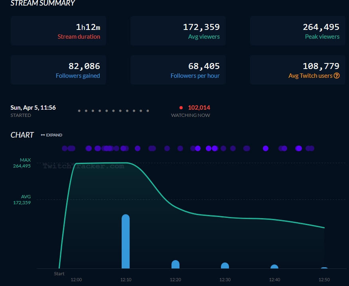Click the expand arrows icon beside EXPAND
349x286 pixels.
(43, 135)
